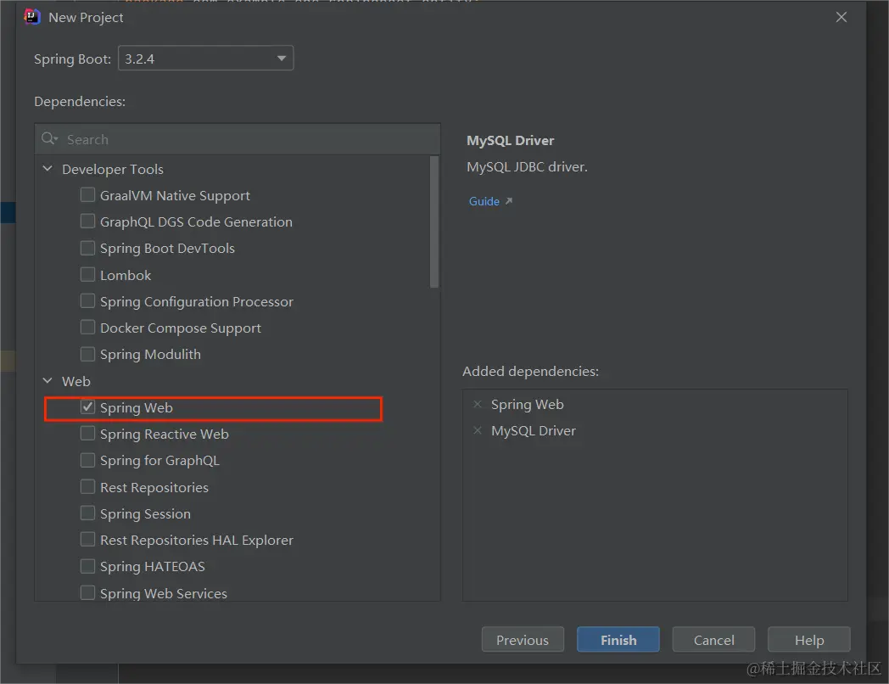Select the Developer Tools tree label
The width and height of the screenshot is (889, 684).
[x=113, y=169]
